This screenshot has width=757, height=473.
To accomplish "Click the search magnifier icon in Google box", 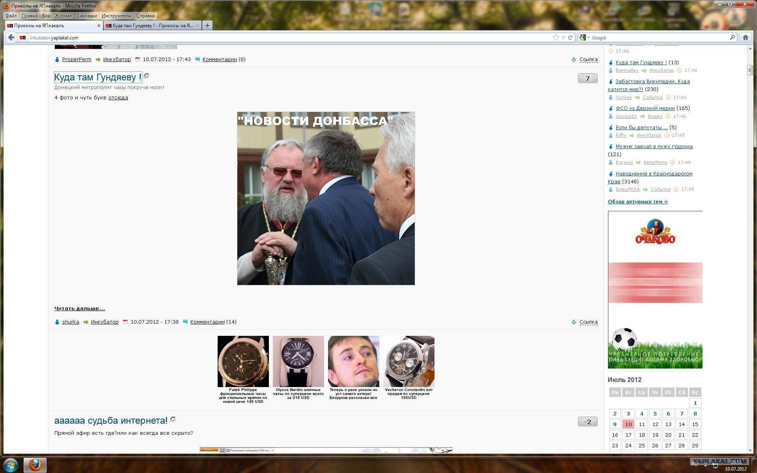I will [732, 37].
